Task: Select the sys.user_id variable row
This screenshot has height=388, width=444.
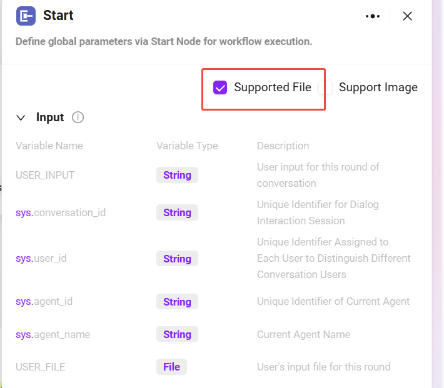Action: (42, 259)
